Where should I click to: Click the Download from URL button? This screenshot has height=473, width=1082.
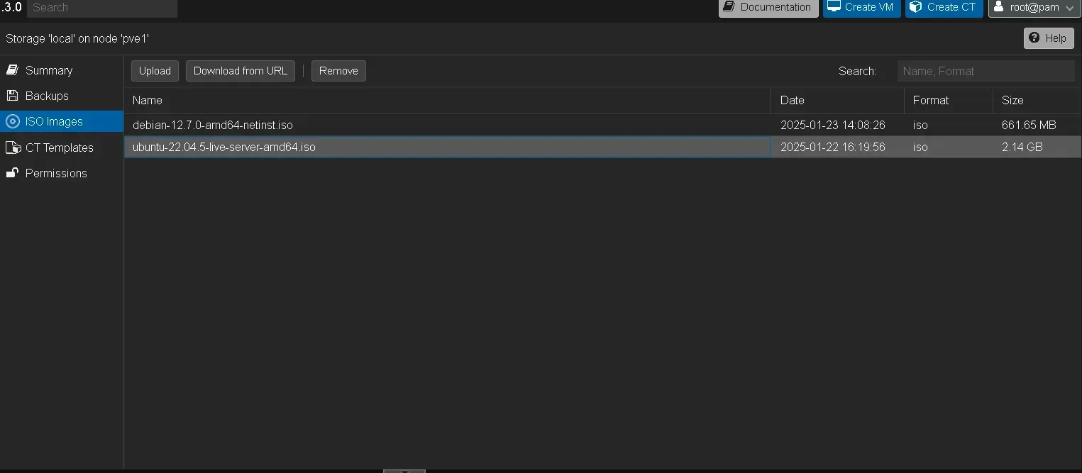tap(240, 71)
